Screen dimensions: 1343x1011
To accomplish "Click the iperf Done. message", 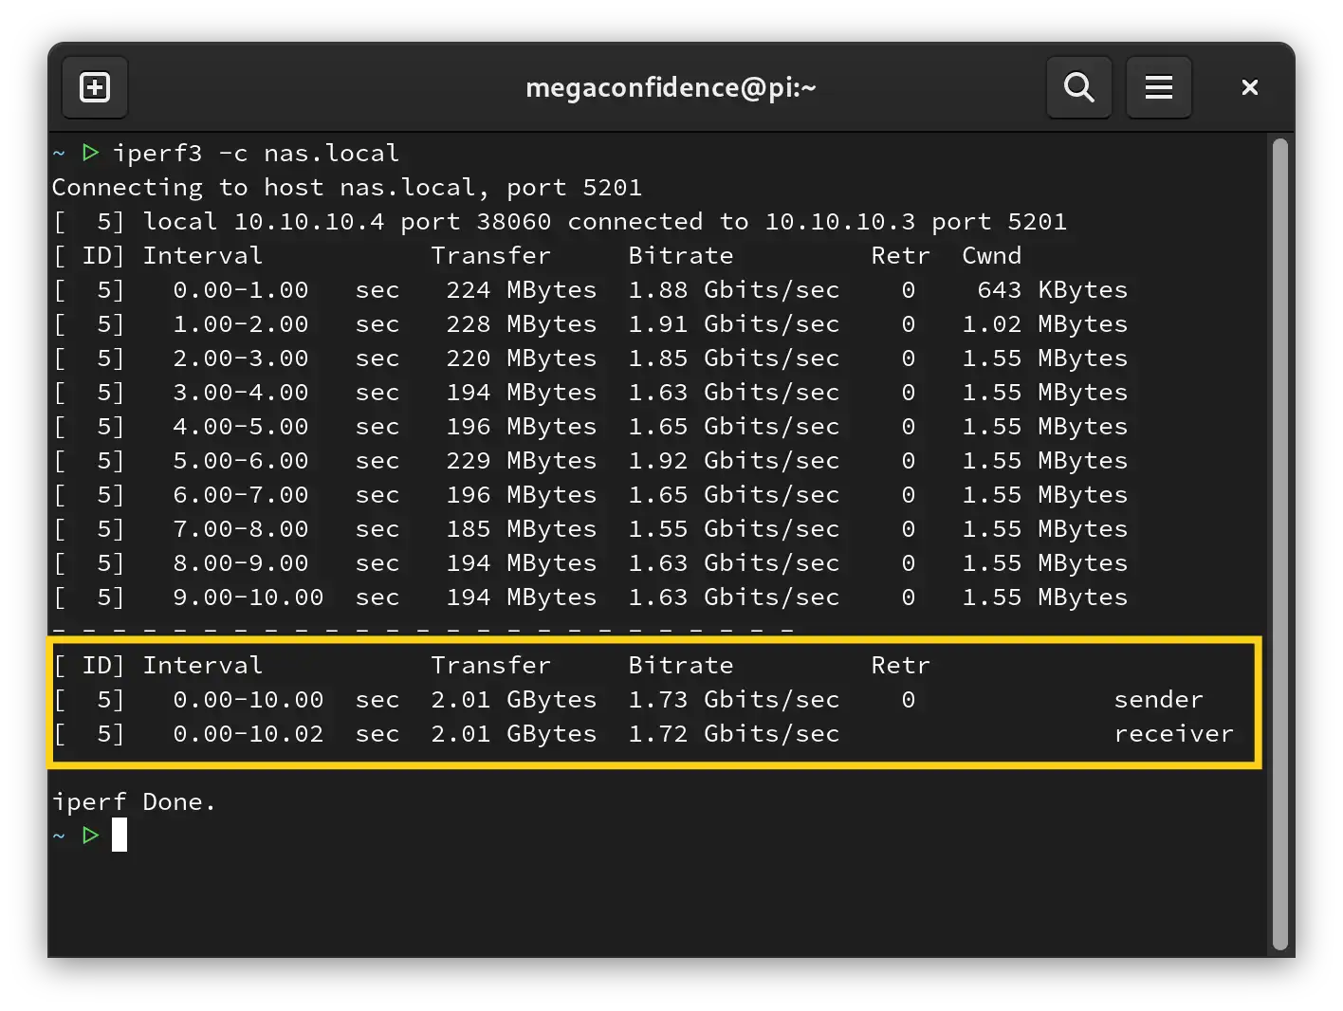I will pyautogui.click(x=133, y=801).
